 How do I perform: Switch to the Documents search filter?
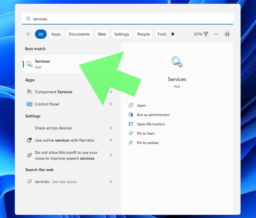(79, 34)
